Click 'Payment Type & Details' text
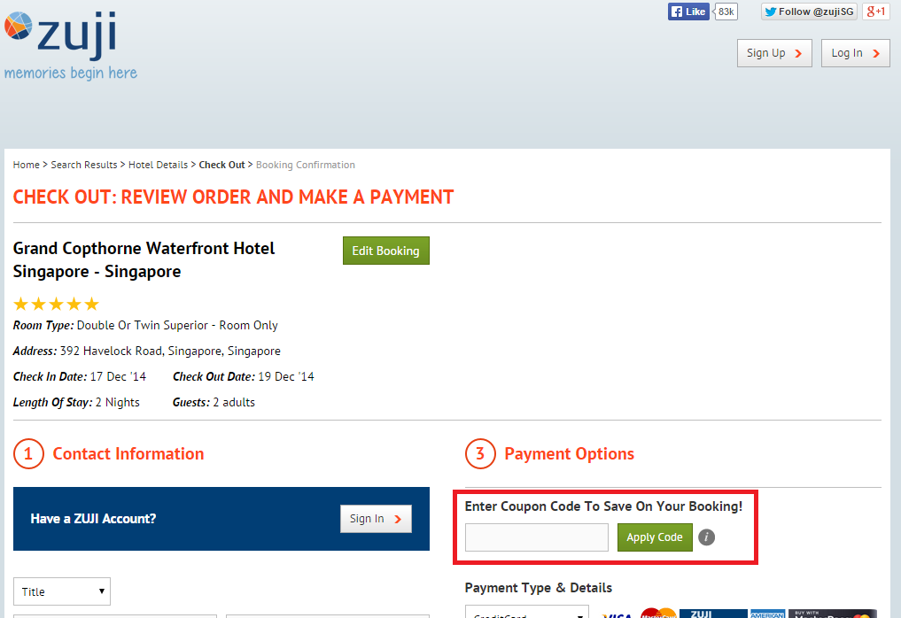 click(x=539, y=588)
